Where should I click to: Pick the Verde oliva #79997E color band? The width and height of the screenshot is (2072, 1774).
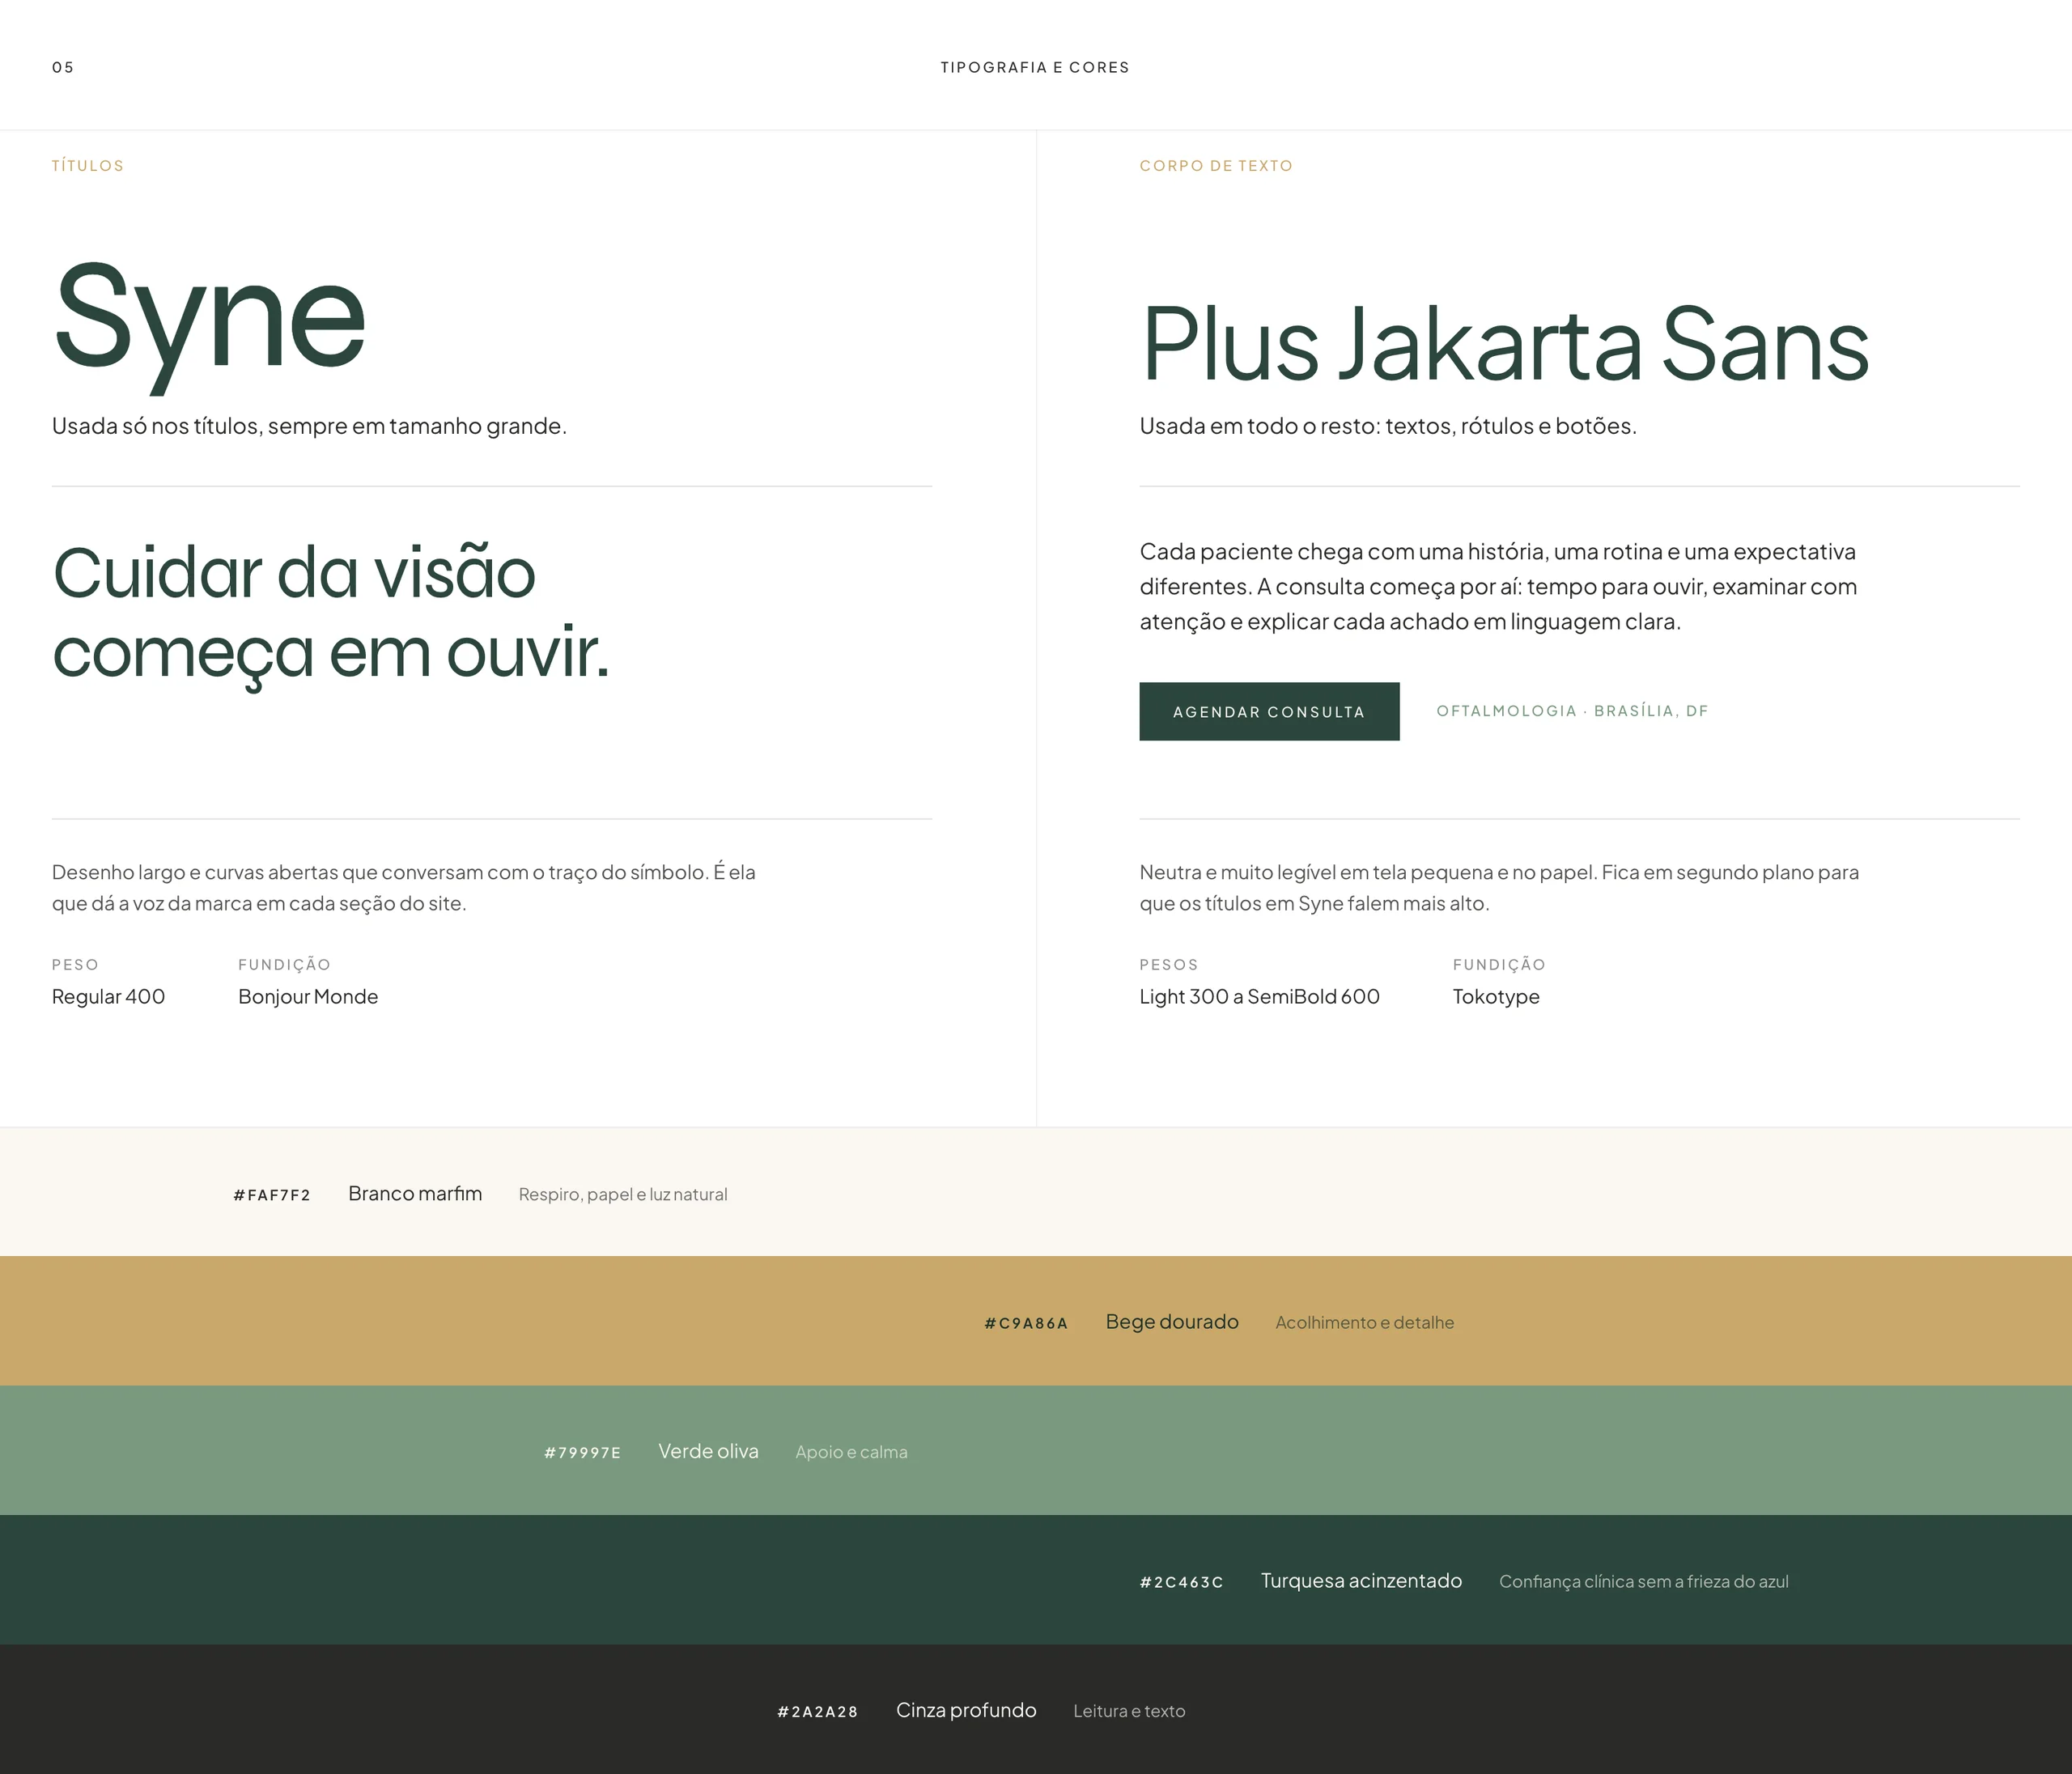tap(1036, 1450)
